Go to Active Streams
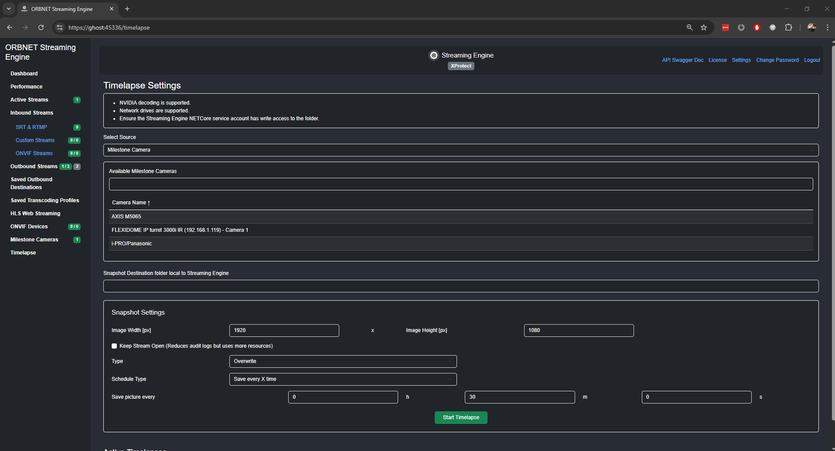This screenshot has width=835, height=451. (x=29, y=100)
